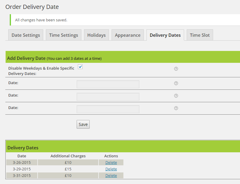The height and width of the screenshot is (184, 240).
Task: Go to the Holidays tab
Action: pyautogui.click(x=96, y=35)
